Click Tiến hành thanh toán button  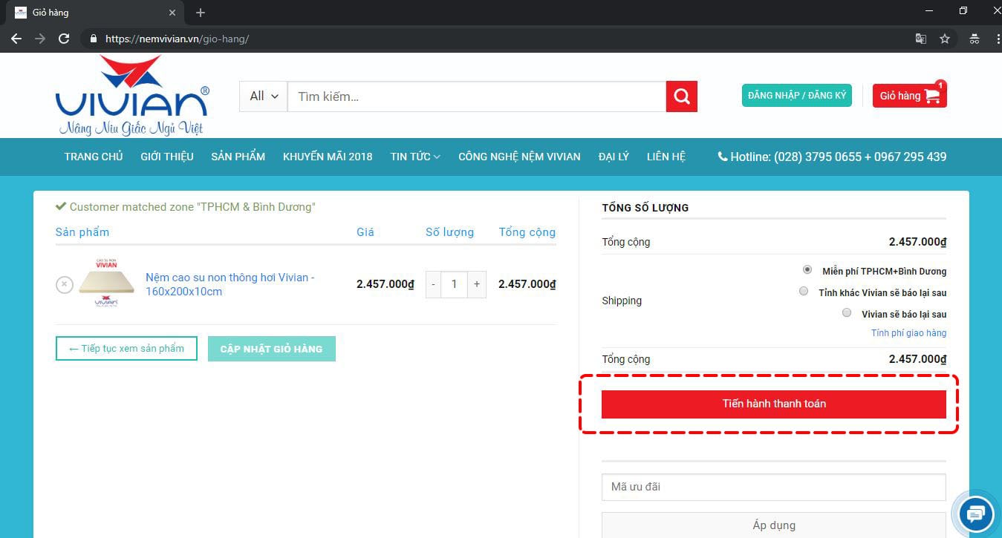click(774, 404)
